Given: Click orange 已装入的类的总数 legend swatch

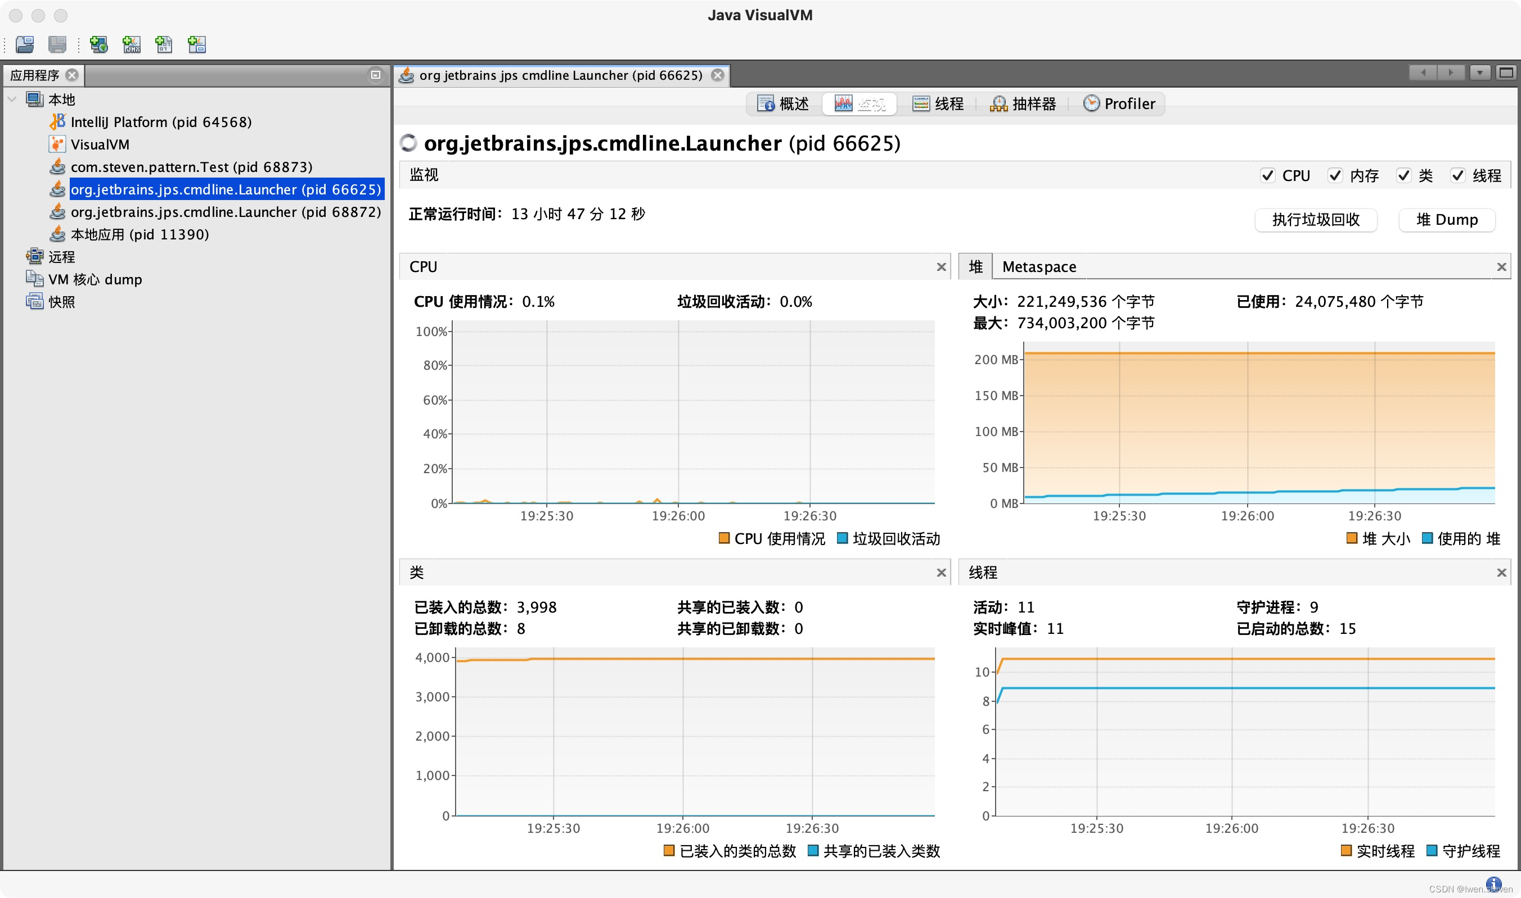Looking at the screenshot, I should (x=669, y=850).
